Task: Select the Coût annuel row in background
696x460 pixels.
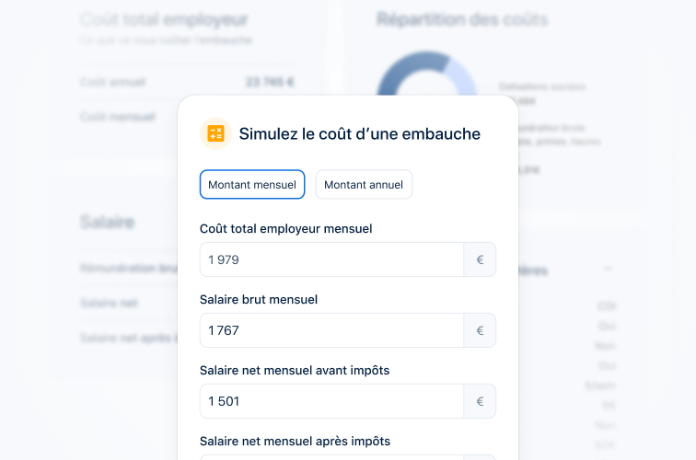Action: (187, 82)
